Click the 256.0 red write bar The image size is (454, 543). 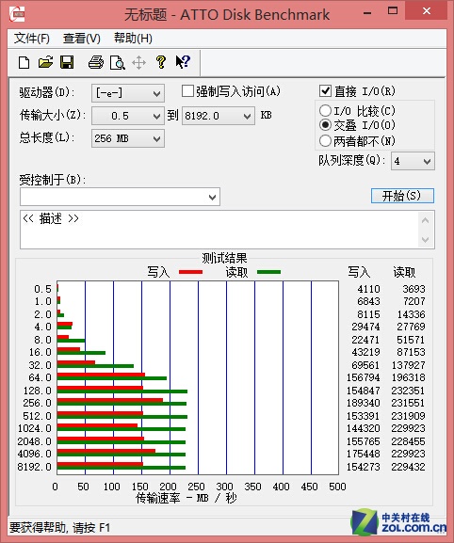tap(110, 400)
